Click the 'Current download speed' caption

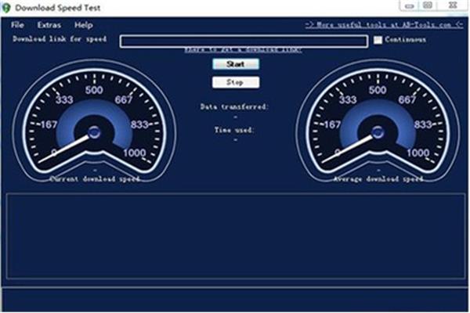[95, 179]
